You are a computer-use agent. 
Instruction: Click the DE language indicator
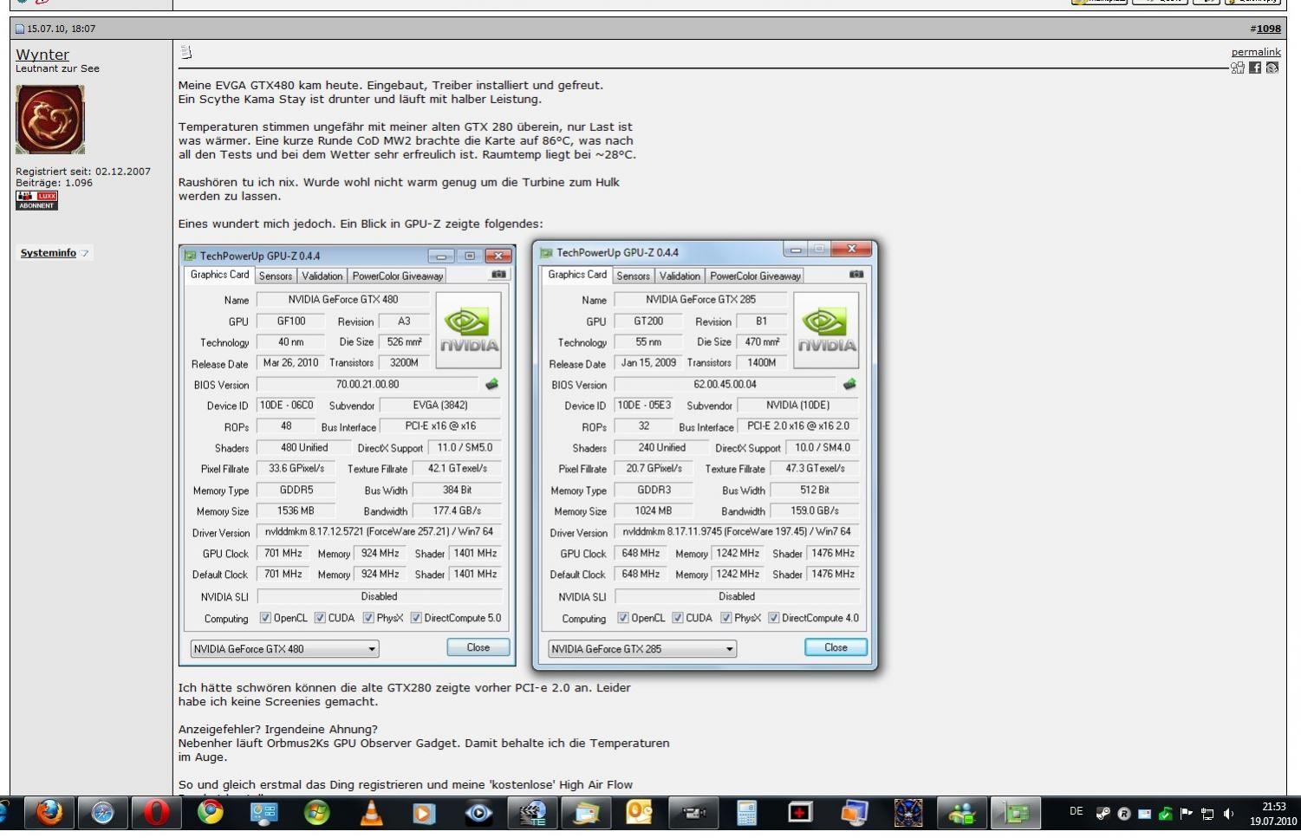click(x=1076, y=812)
